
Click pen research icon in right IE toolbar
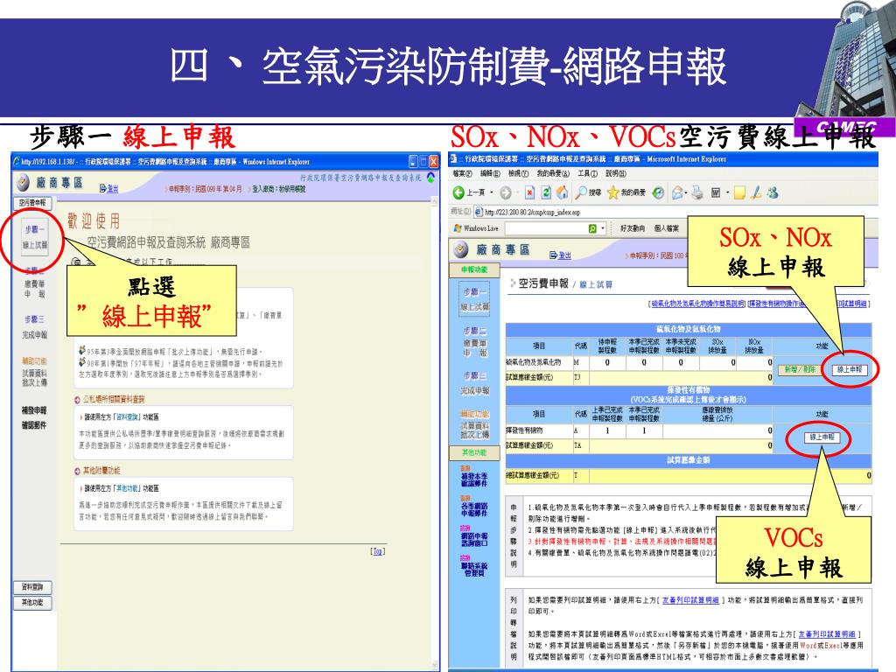click(x=757, y=193)
